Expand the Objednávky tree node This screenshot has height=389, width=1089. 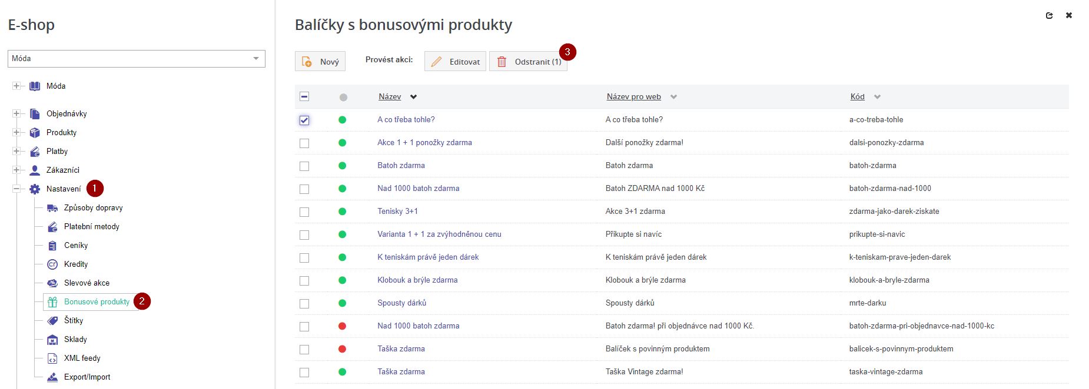click(16, 114)
